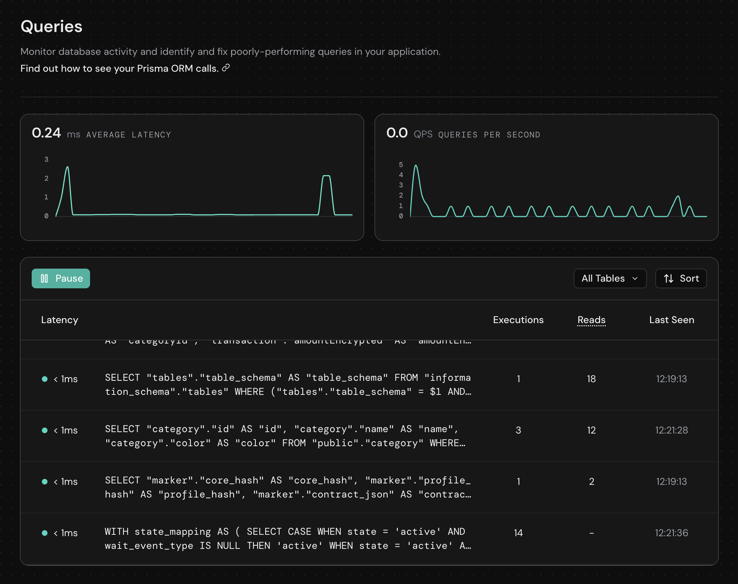Image resolution: width=738 pixels, height=584 pixels.
Task: Click the reads value 18
Action: tap(591, 379)
